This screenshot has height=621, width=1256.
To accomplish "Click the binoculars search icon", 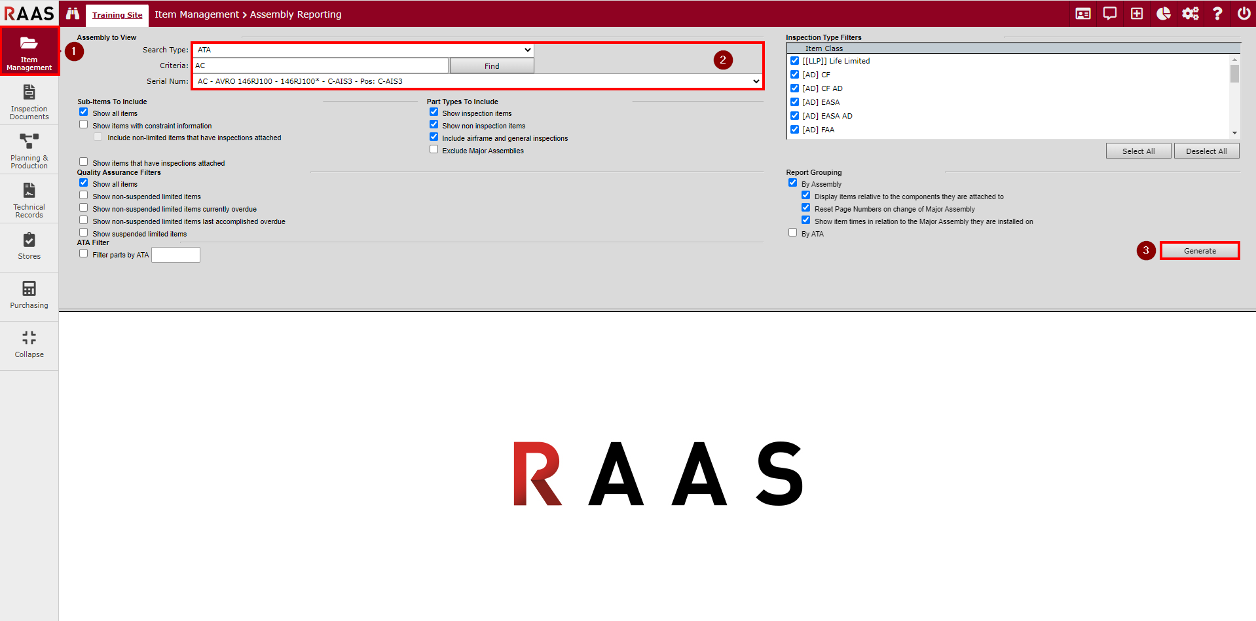I will (73, 14).
